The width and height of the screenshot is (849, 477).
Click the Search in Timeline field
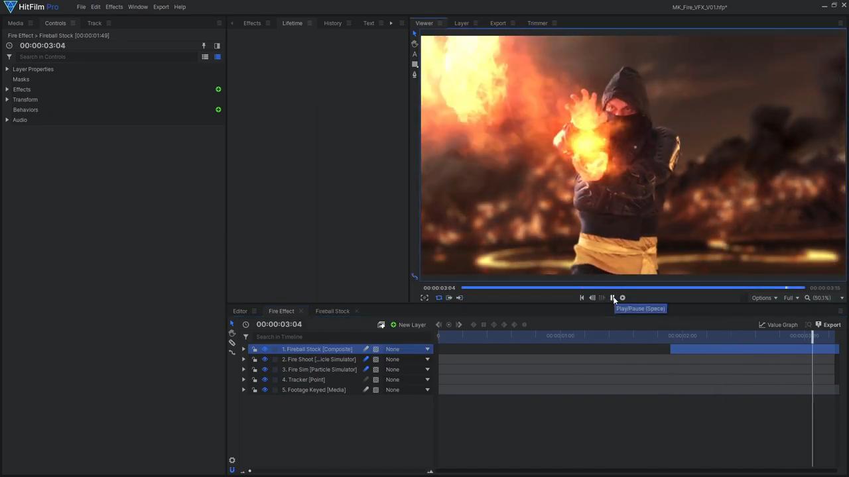tap(342, 337)
